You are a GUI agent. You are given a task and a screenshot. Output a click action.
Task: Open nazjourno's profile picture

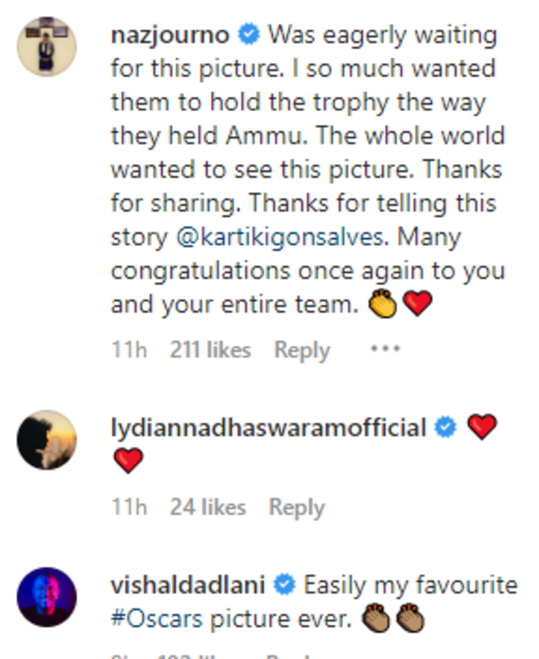(46, 46)
